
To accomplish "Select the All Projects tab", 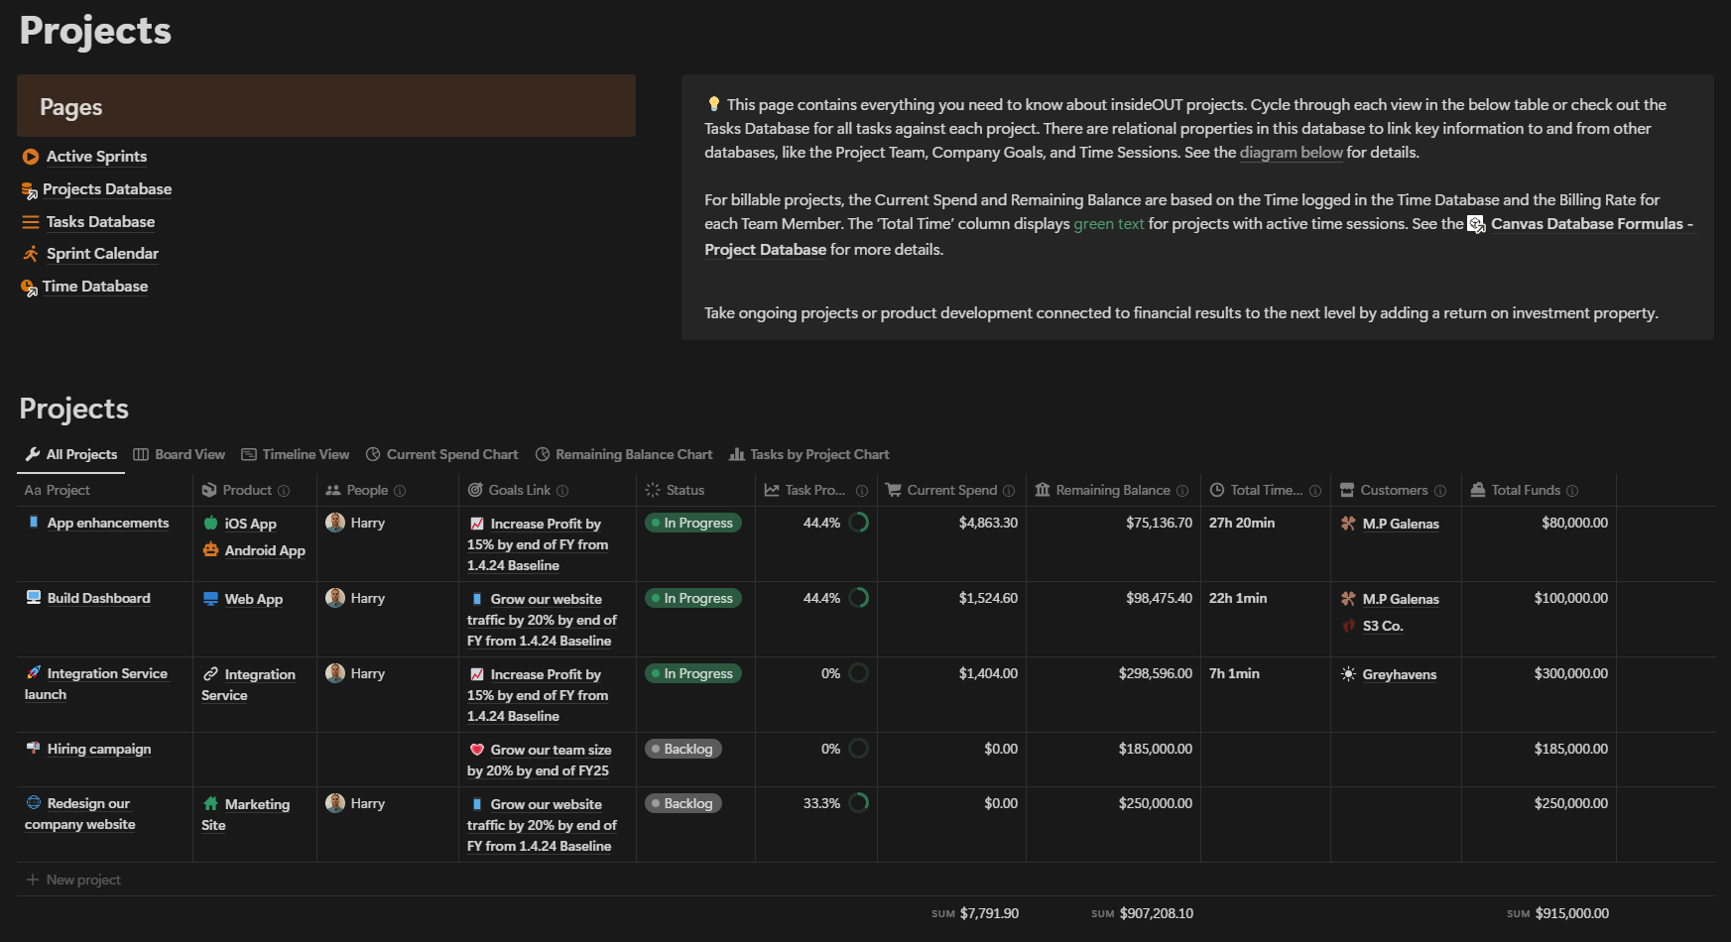I will click(x=71, y=454).
